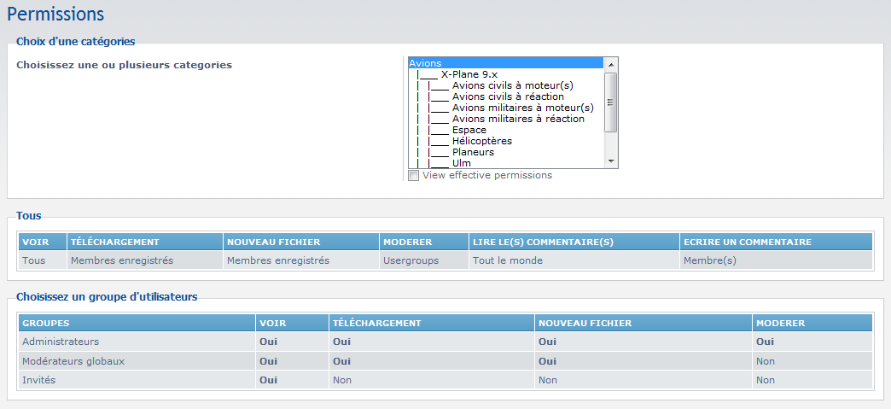Screen dimensions: 891x409
Task: Select Hélicoptères in category list
Action: click(481, 141)
